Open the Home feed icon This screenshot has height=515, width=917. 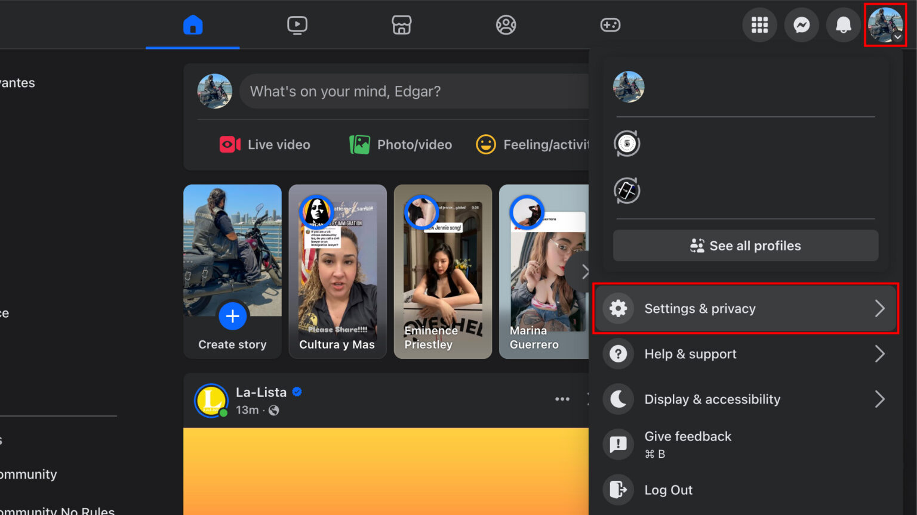192,24
